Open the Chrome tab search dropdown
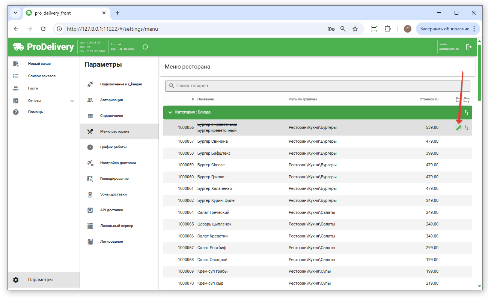This screenshot has height=297, width=488. [x=15, y=13]
